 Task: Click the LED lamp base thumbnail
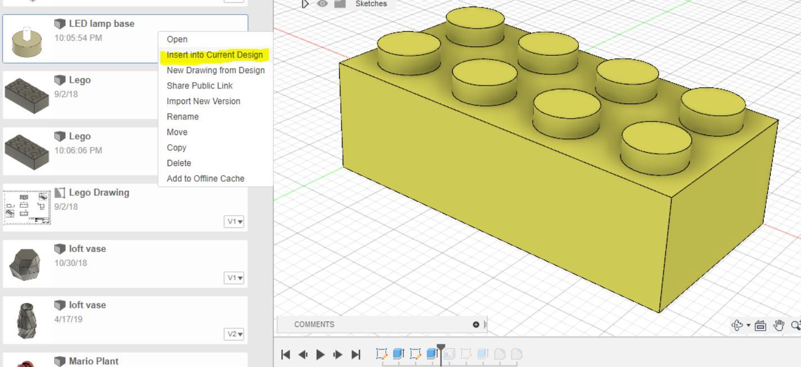[27, 41]
